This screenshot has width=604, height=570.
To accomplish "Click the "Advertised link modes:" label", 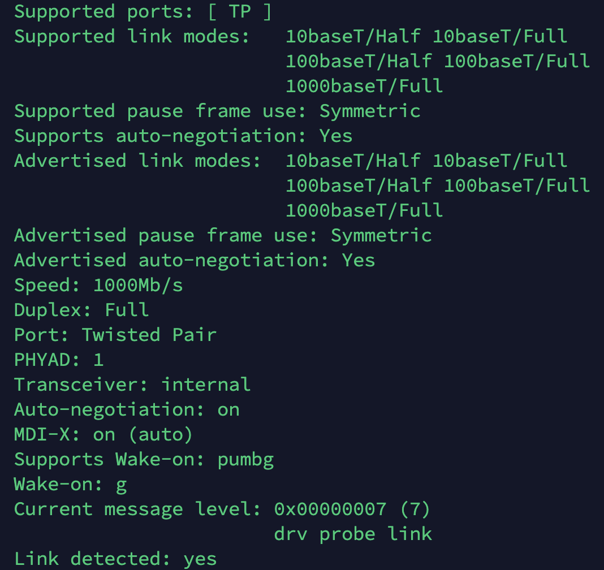I will tap(137, 161).
